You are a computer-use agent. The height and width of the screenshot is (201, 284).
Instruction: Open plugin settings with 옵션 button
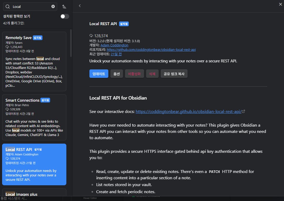click(x=117, y=74)
